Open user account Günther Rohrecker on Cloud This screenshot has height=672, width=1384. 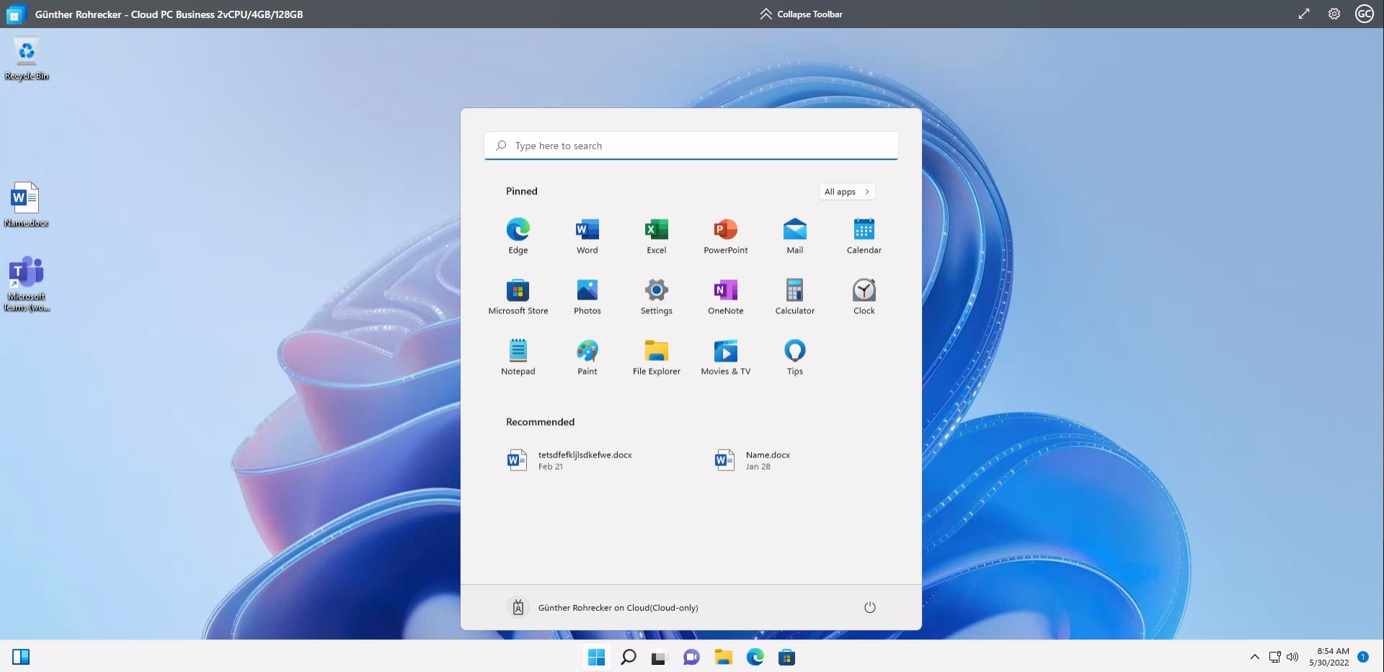pos(603,607)
